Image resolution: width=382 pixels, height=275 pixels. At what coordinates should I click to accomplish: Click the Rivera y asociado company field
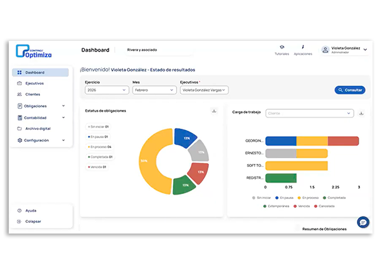pyautogui.click(x=158, y=50)
